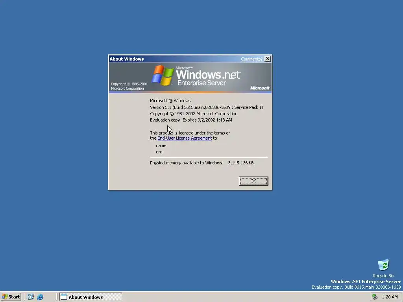Click the Copyright 1981-2002 Microsoft Corporation line
The height and width of the screenshot is (302, 403).
[194, 114]
